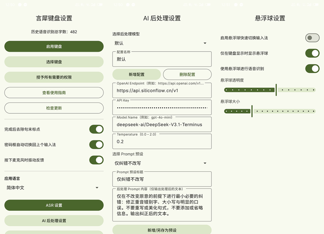
Task: Tap the 启用键盘 button
Action: pyautogui.click(x=54, y=46)
